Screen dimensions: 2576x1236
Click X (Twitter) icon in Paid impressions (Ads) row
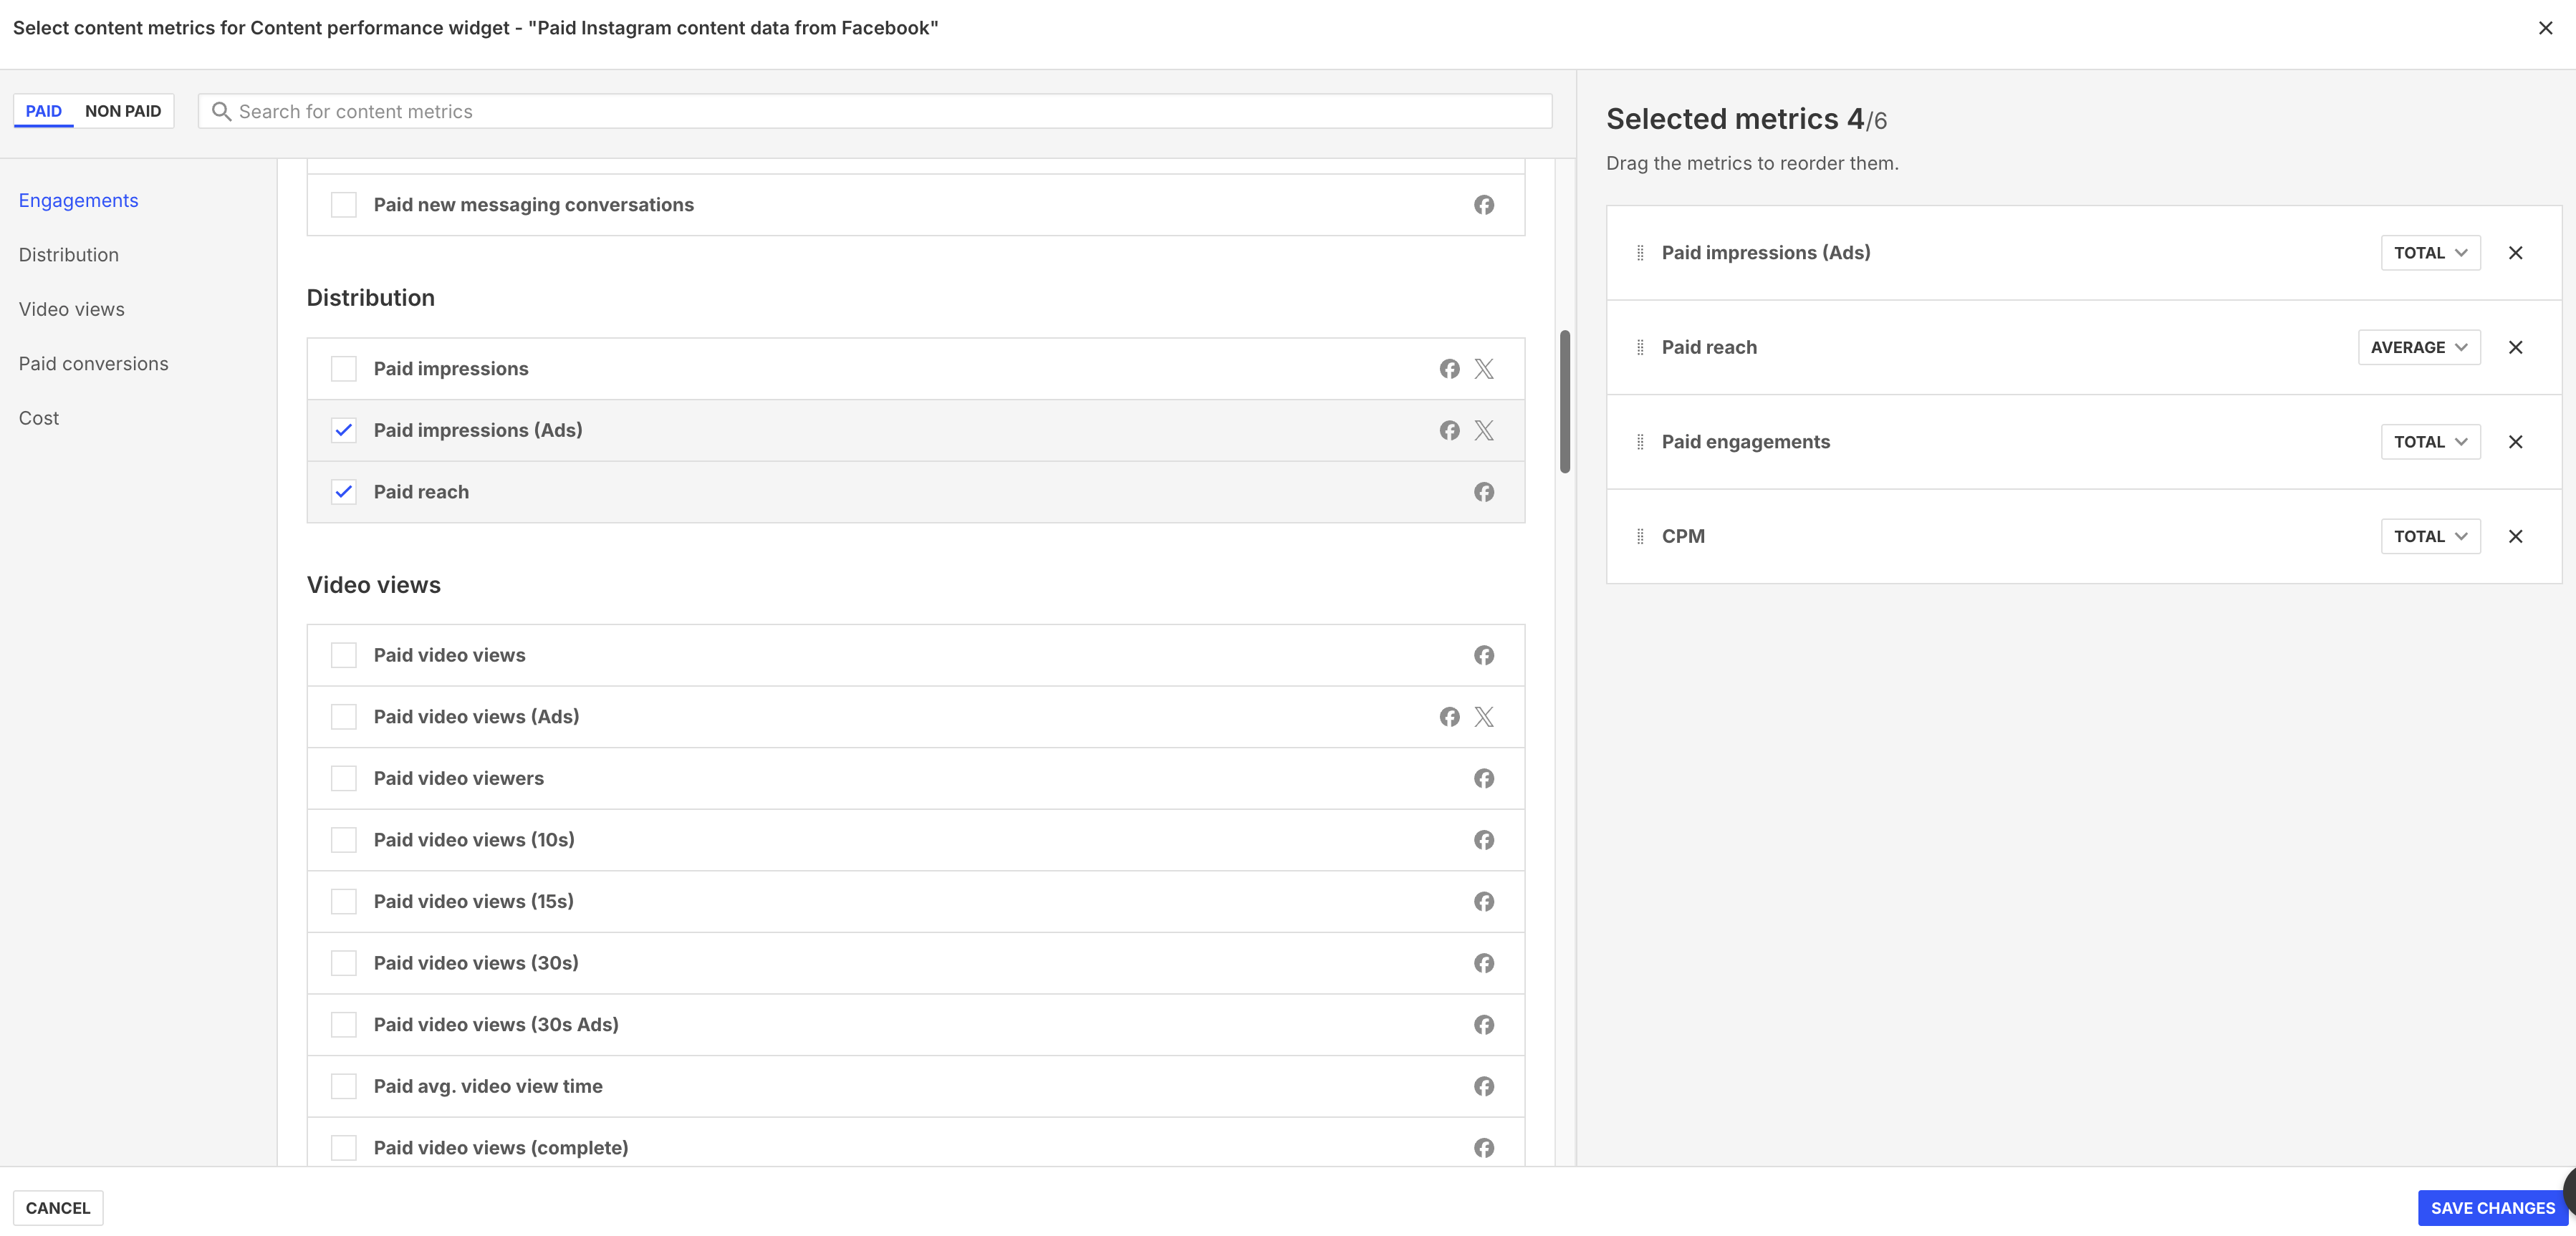[1484, 430]
